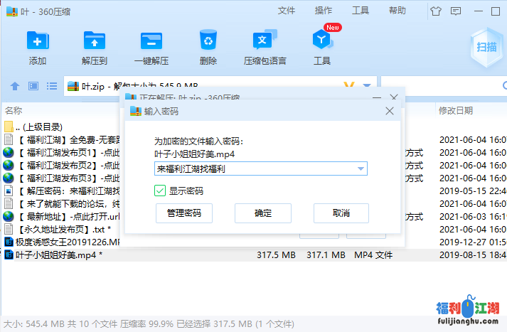Click the skin (shirt) icon in title bar

[436, 11]
